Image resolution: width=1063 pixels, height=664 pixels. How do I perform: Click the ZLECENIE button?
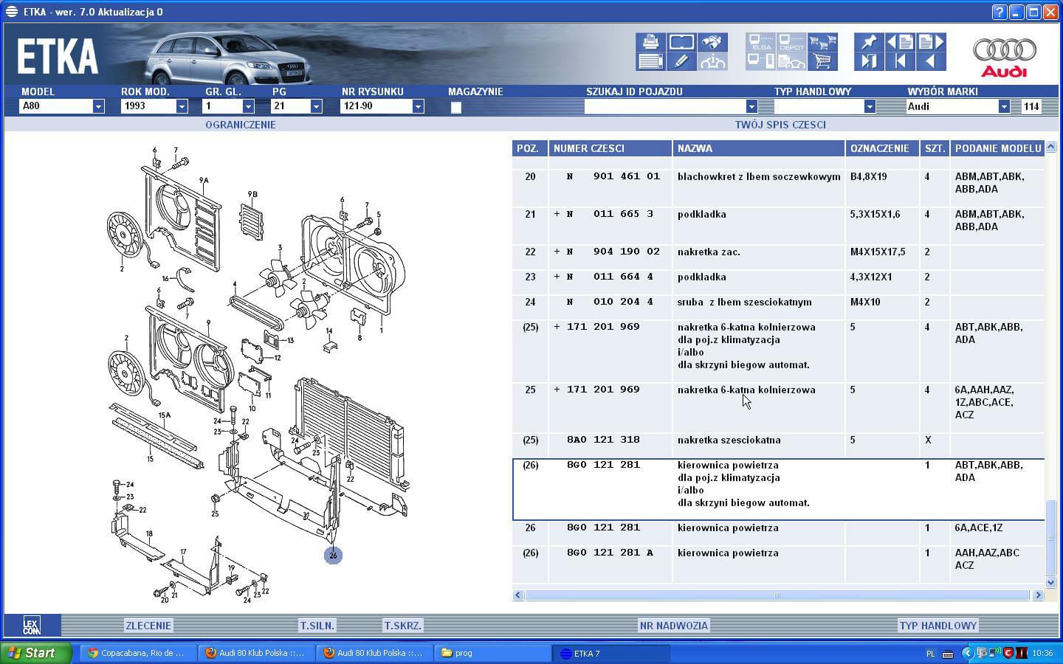148,626
